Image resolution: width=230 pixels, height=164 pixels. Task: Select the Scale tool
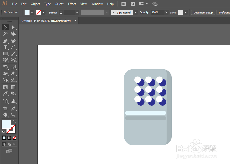pos(13,67)
